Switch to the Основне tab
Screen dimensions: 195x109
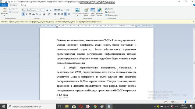click(13, 5)
